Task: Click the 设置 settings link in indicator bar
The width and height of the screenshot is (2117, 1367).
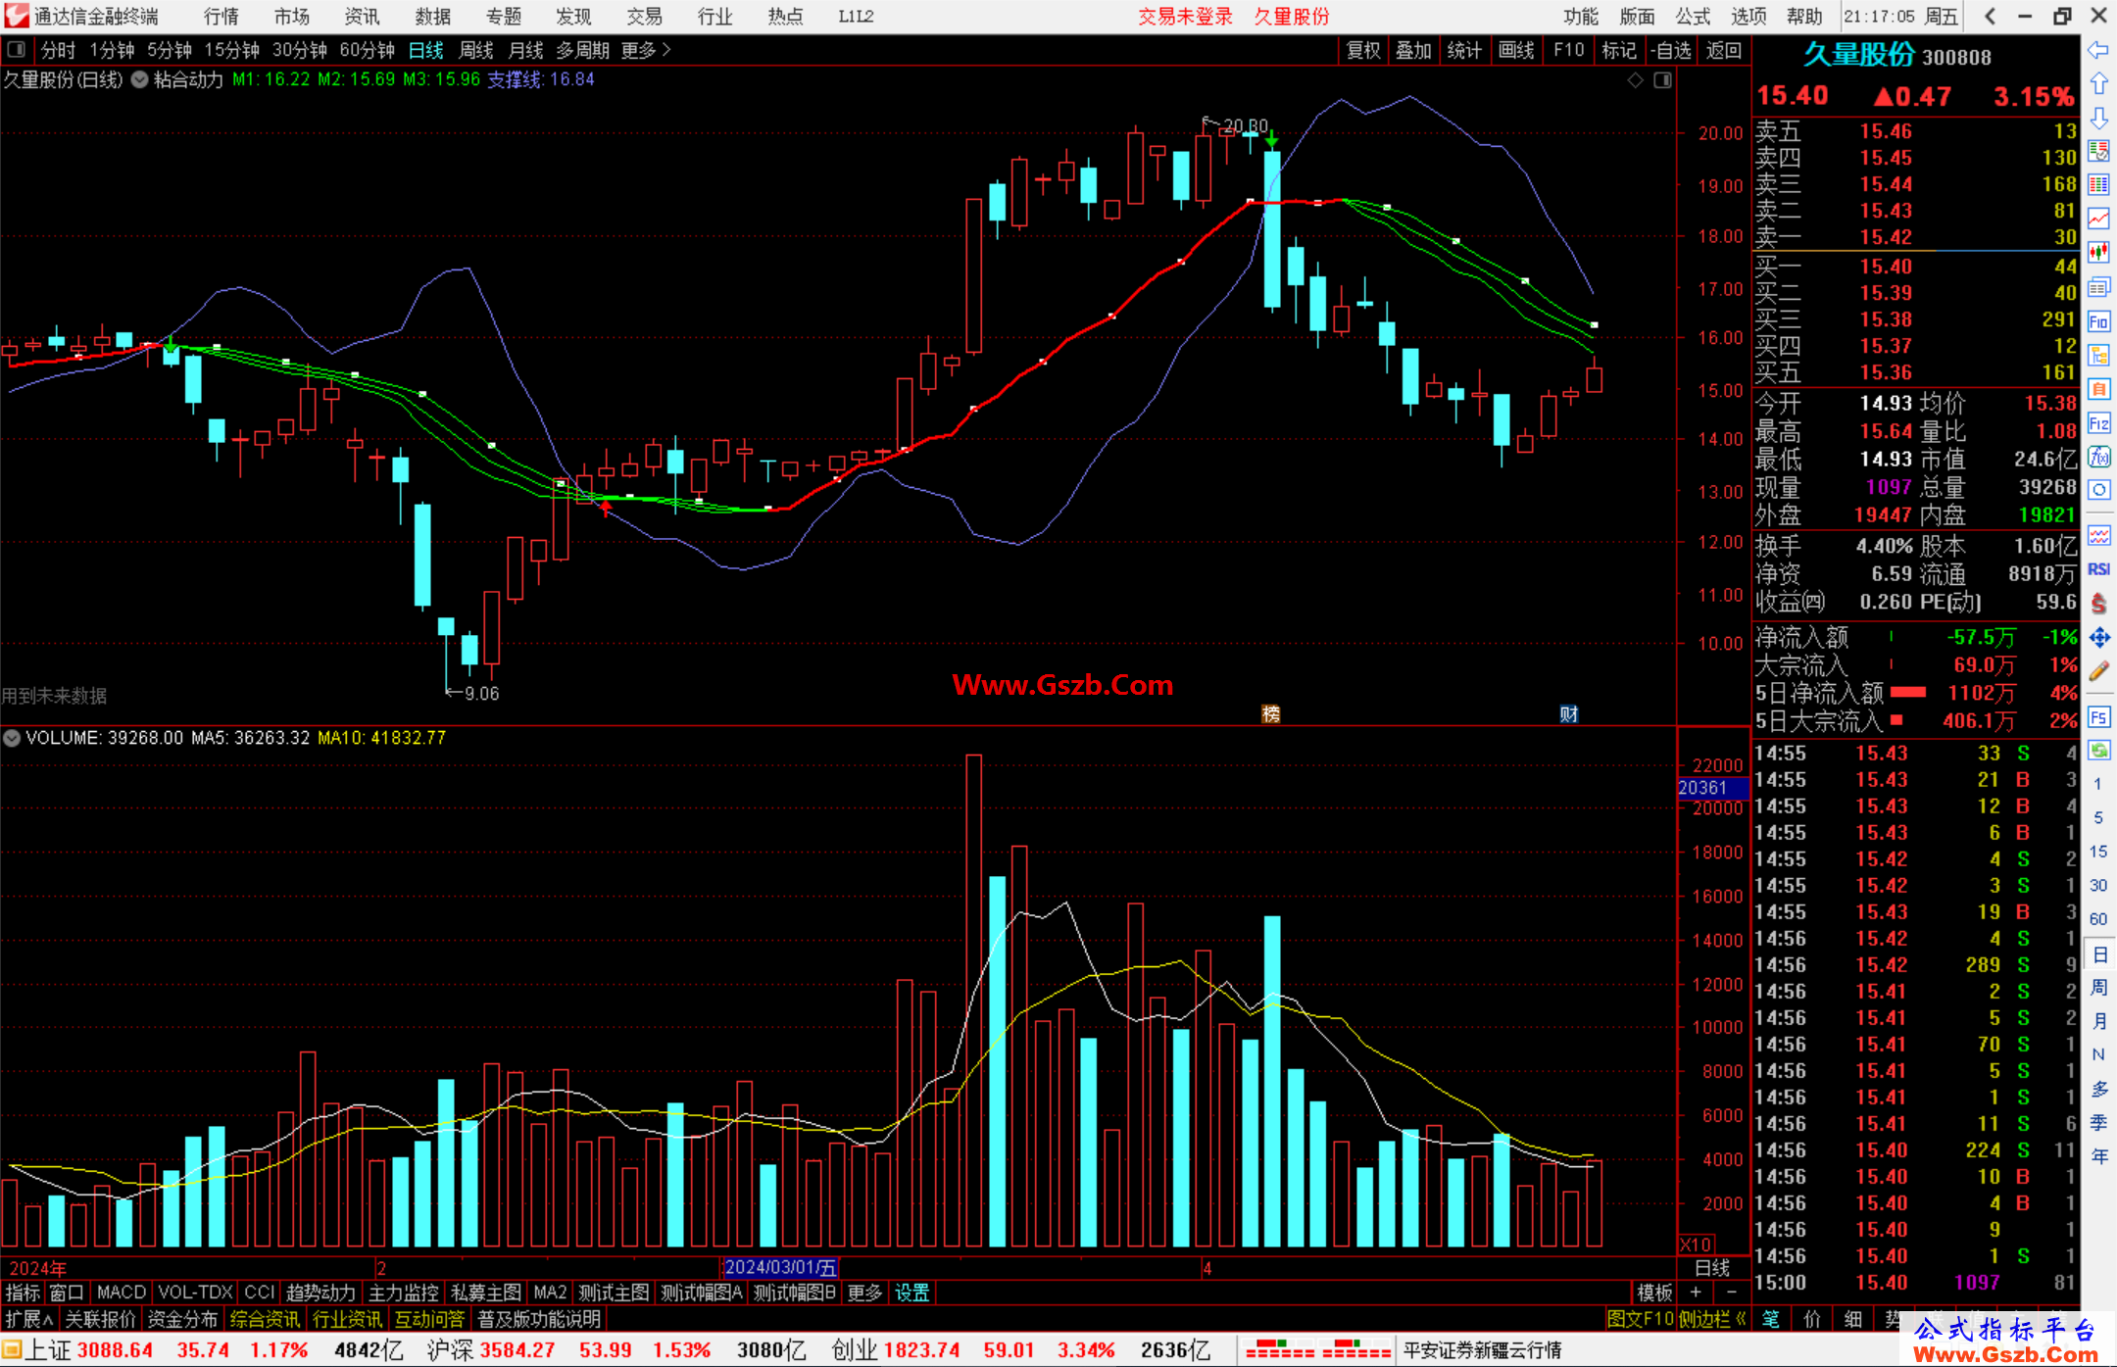Action: click(912, 1293)
